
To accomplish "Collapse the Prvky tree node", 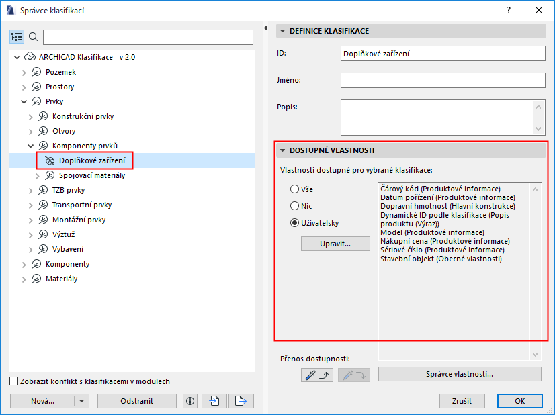I will click(24, 102).
